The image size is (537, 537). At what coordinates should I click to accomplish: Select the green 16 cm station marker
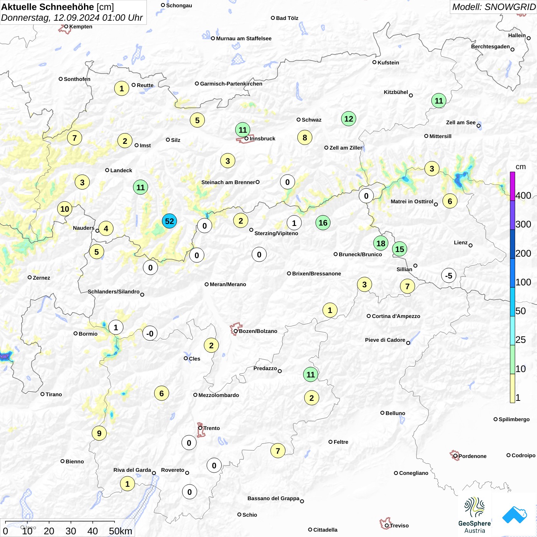[x=323, y=223]
